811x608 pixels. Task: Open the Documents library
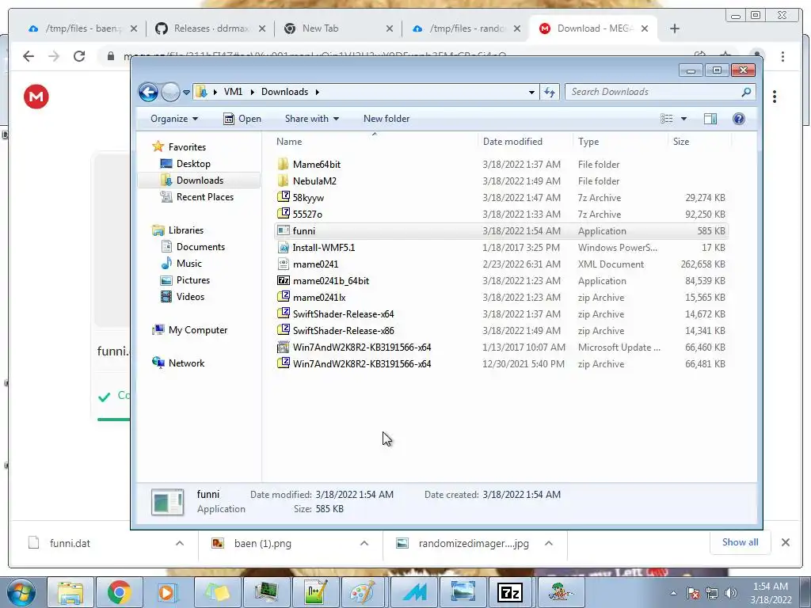coord(193,247)
